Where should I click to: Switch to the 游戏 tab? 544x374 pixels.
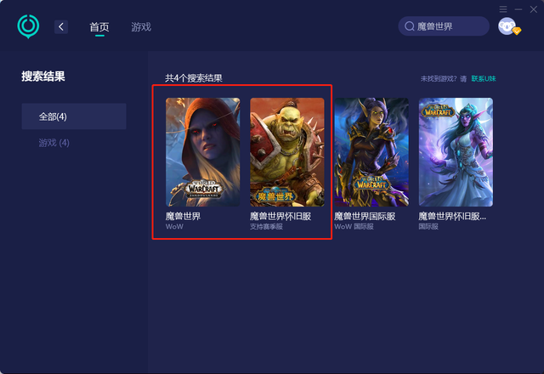141,26
